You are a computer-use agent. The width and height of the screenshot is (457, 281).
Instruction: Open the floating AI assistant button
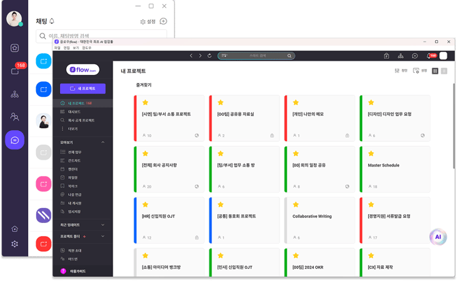tap(437, 237)
